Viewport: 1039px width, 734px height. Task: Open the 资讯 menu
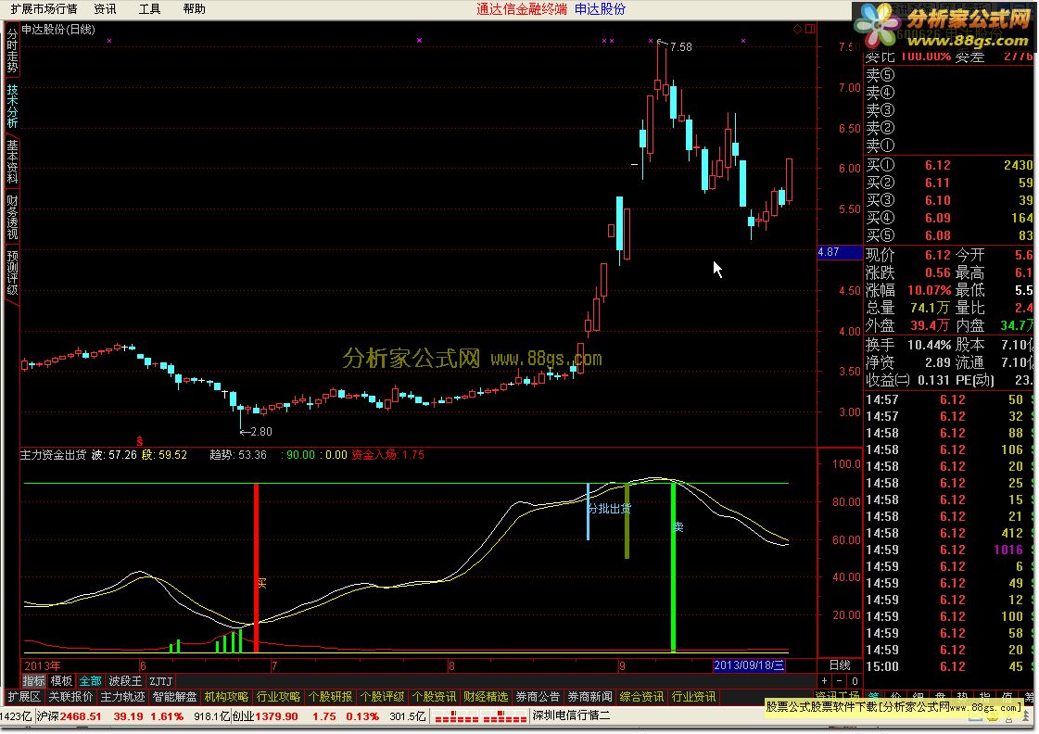tap(105, 8)
